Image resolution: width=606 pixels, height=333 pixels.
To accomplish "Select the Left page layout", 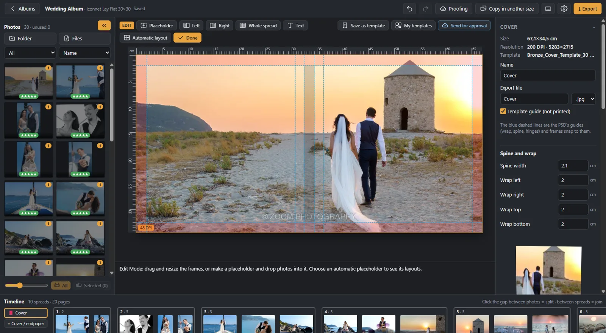I will 192,26.
